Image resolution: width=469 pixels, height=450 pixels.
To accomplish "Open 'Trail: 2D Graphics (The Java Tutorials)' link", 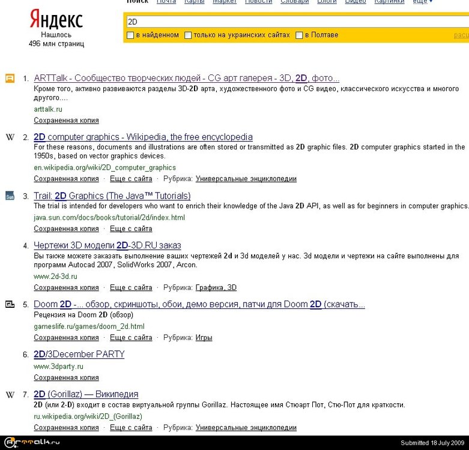I will [112, 196].
